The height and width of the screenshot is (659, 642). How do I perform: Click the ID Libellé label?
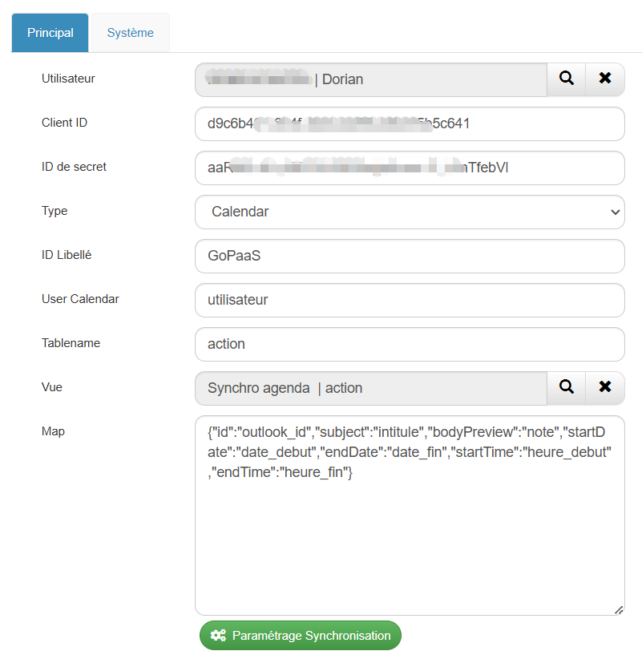point(67,255)
